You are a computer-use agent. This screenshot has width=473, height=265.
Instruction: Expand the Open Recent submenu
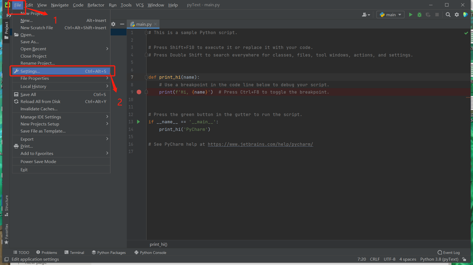[x=33, y=49]
